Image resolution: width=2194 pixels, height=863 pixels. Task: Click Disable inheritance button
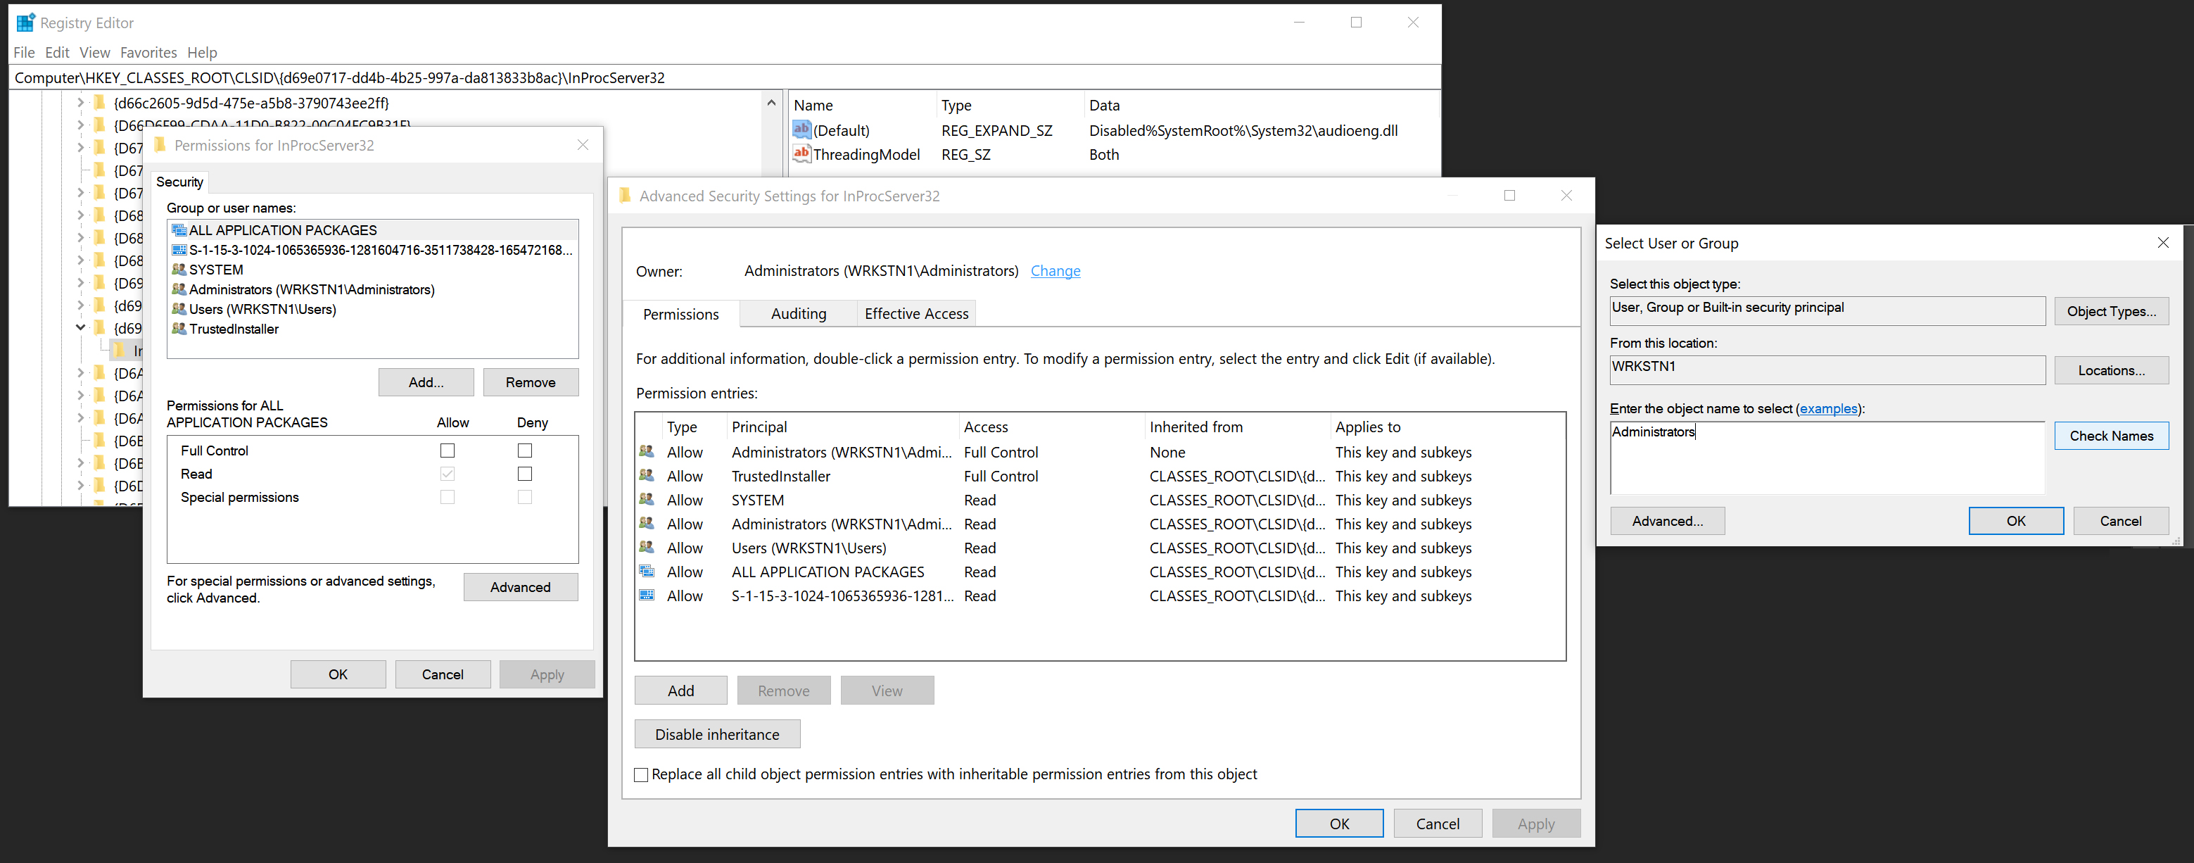717,733
